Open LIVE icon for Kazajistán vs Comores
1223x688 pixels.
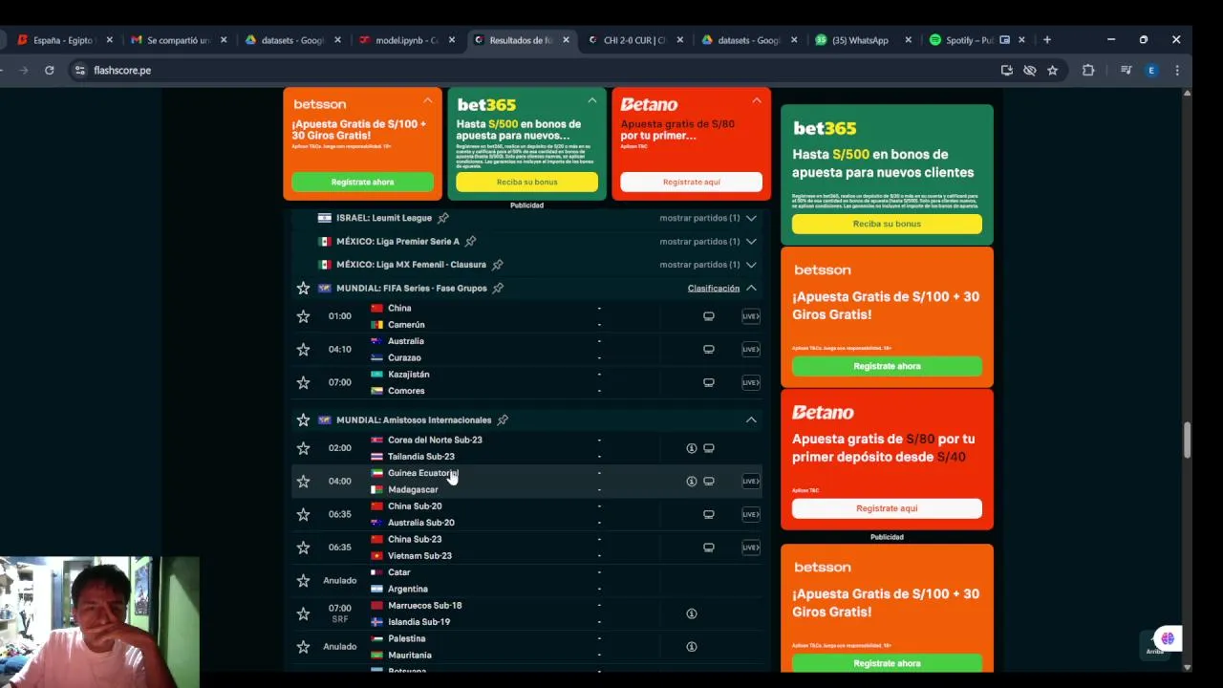tap(751, 382)
